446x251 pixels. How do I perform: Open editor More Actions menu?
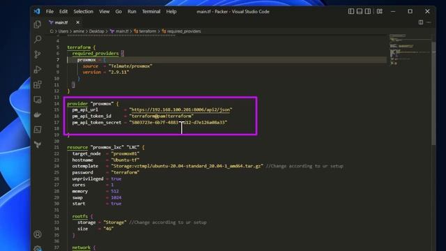[429, 22]
